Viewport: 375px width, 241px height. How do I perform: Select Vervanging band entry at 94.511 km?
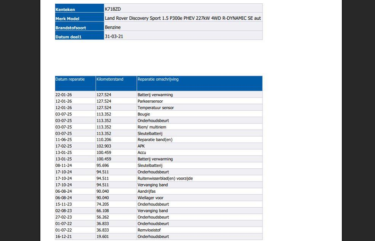coord(153,185)
